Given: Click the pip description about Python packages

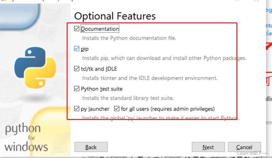Looking at the screenshot, I should 164,58.
